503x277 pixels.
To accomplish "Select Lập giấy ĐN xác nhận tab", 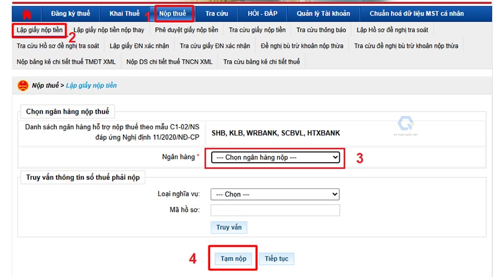I will pos(139,46).
